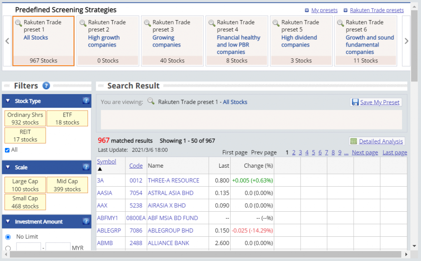The height and width of the screenshot is (261, 421).
Task: Open help icon on Investment Amount header
Action: pyautogui.click(x=86, y=221)
